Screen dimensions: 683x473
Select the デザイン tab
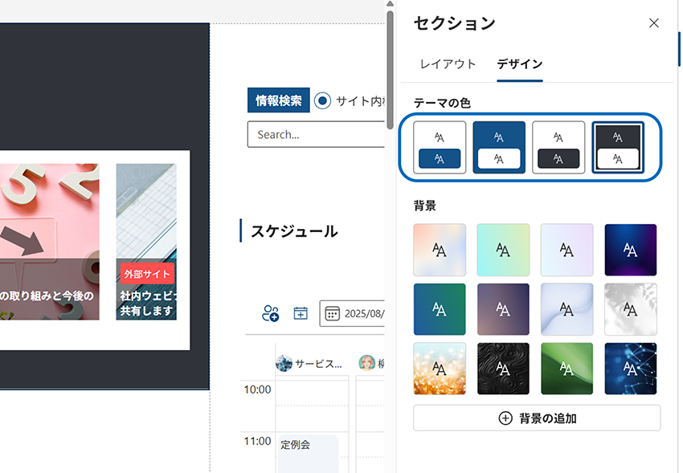coord(519,64)
